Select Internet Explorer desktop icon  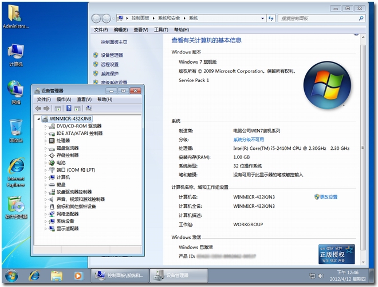tap(16, 172)
